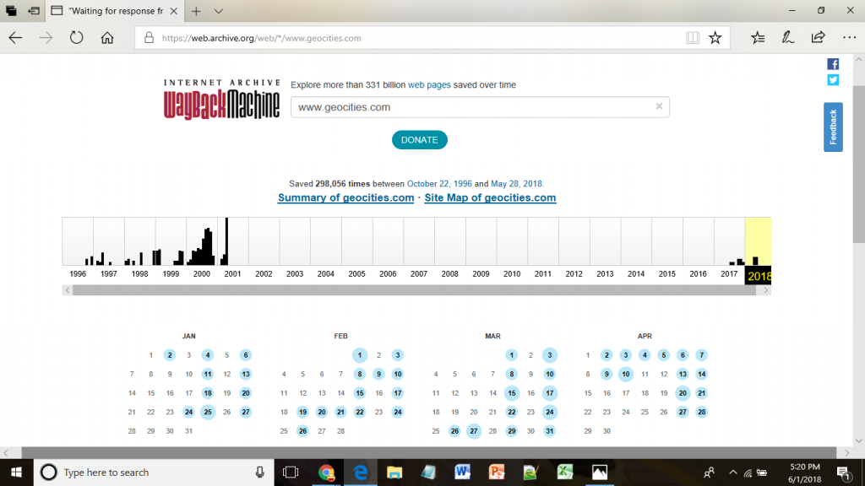Share the page via the Facebook icon
Viewport: 865px width, 486px height.
click(833, 63)
